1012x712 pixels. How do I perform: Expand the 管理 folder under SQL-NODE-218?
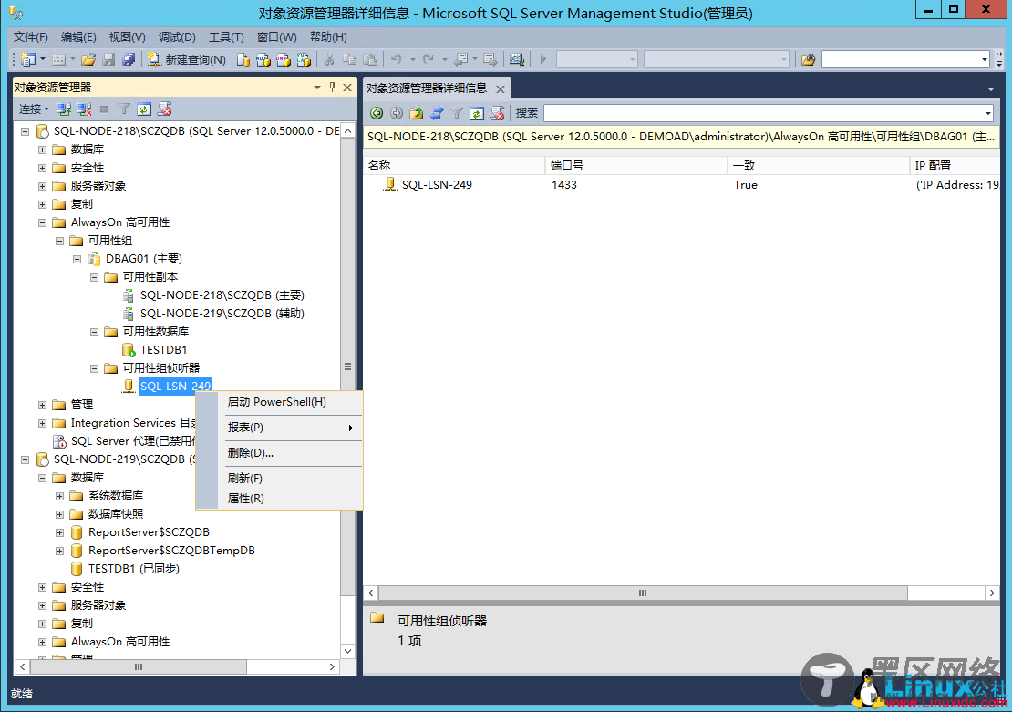click(42, 405)
